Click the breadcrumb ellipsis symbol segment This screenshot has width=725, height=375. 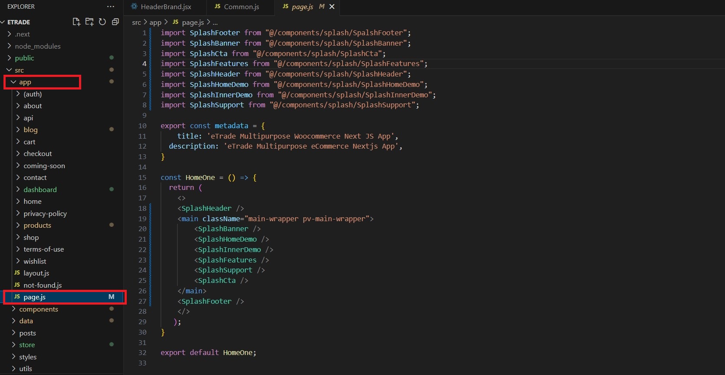[215, 22]
